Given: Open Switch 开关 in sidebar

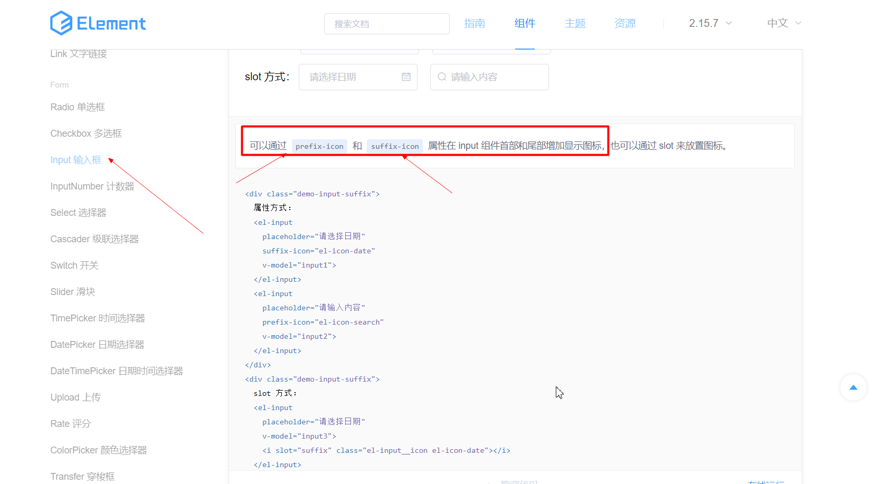Looking at the screenshot, I should click(x=74, y=265).
